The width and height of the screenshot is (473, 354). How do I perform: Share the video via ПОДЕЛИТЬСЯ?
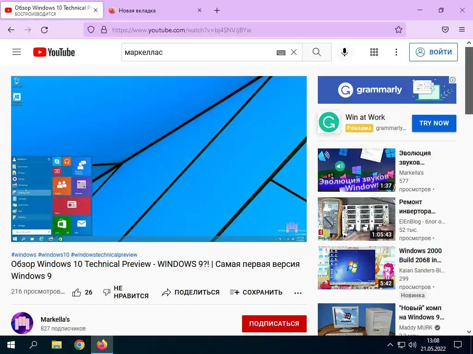(191, 292)
